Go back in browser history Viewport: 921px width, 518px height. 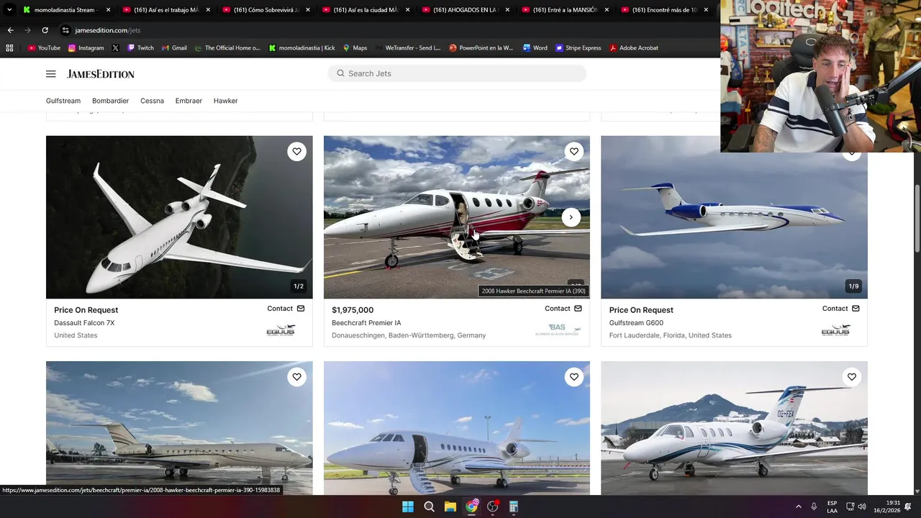(x=10, y=30)
